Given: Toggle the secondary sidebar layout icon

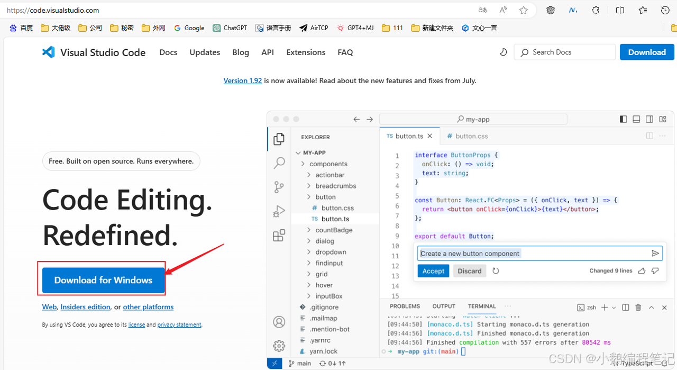Looking at the screenshot, I should (x=649, y=119).
